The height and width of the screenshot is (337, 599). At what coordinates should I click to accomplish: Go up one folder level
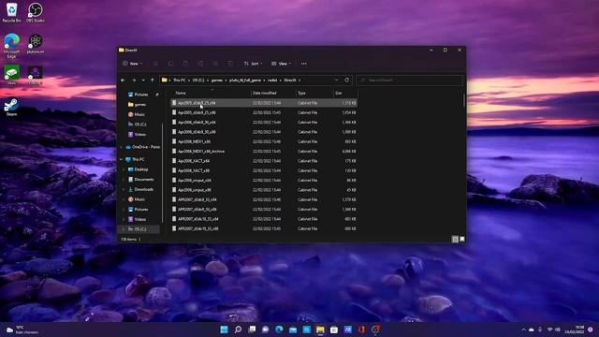pyautogui.click(x=153, y=81)
